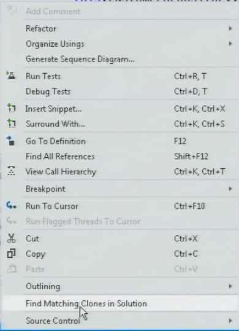Expand the Organize Usings submenu arrow
239x331 pixels.
pyautogui.click(x=230, y=44)
